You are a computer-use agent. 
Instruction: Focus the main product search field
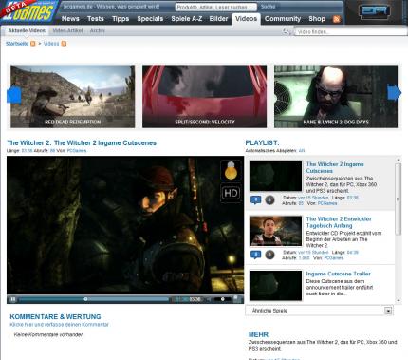pos(216,7)
